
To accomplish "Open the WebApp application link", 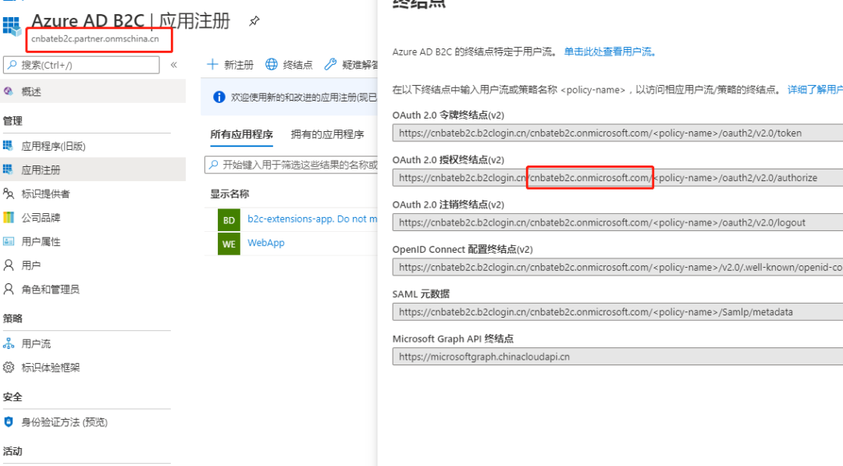I will [x=265, y=243].
